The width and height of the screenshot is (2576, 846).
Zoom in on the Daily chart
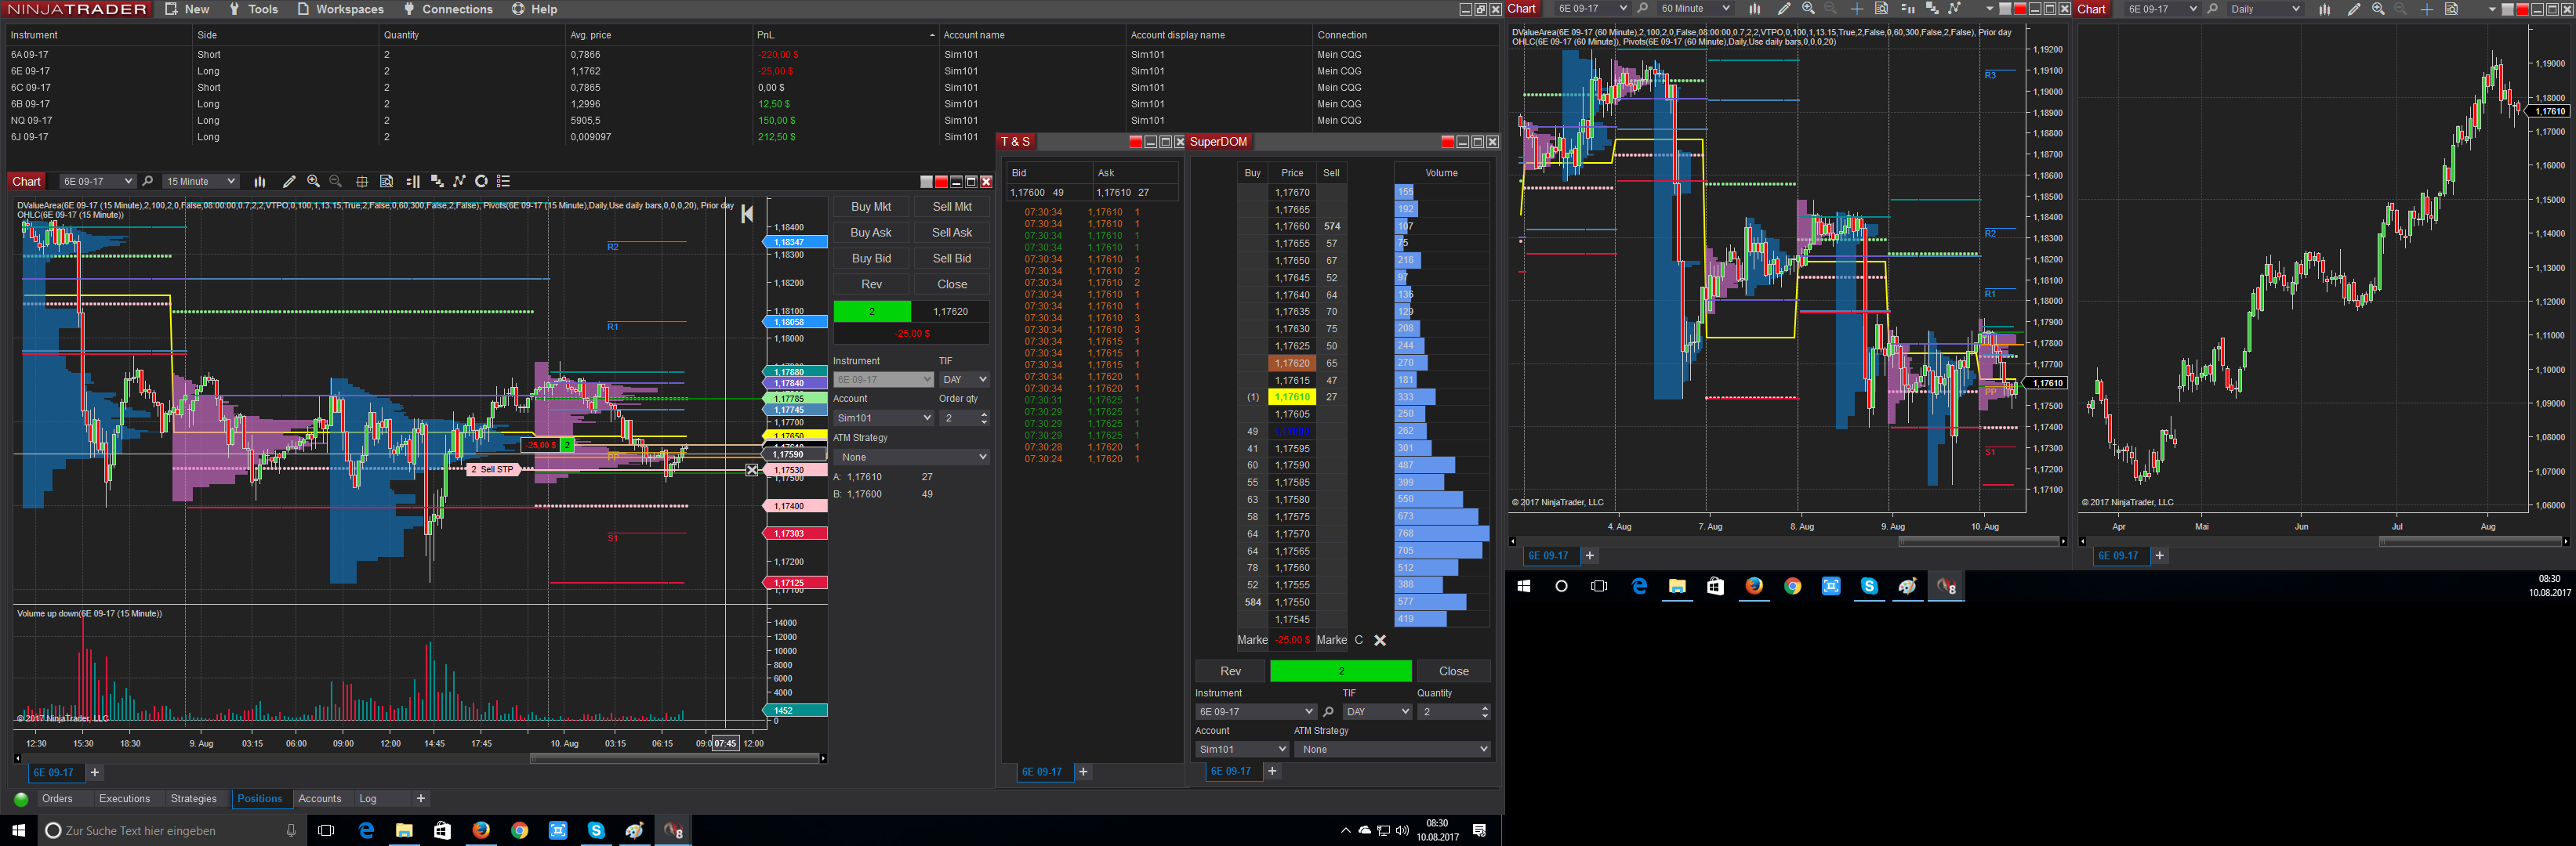tap(2378, 9)
